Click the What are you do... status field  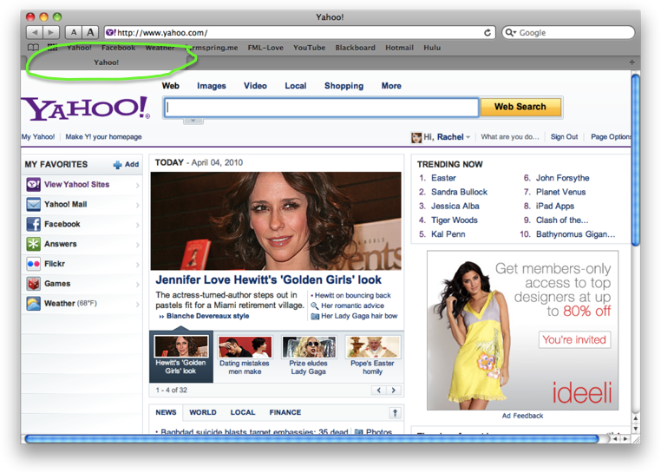(510, 137)
